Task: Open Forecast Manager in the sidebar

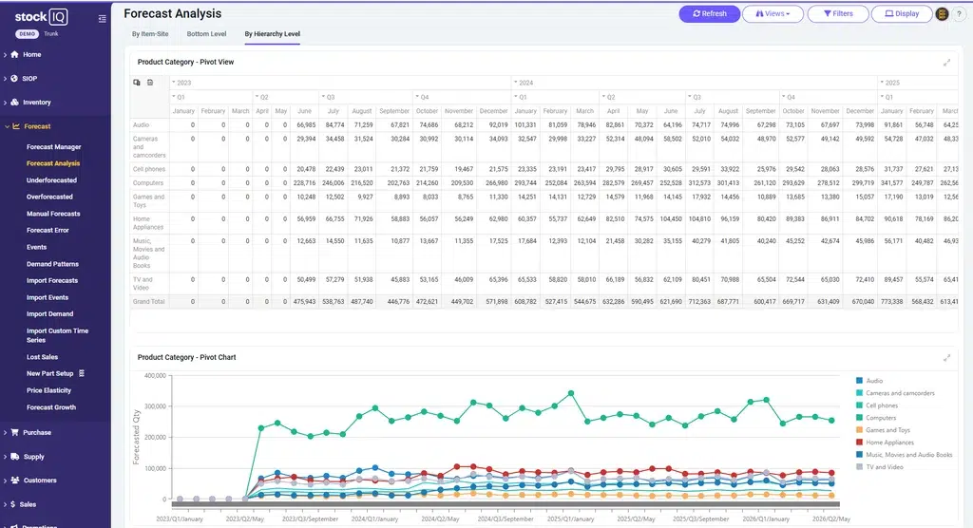Action: pos(53,147)
